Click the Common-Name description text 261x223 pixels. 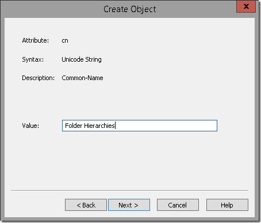(82, 78)
